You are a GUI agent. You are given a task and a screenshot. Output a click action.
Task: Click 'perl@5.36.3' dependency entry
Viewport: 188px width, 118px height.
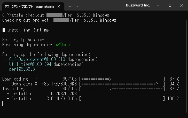coord(22,69)
